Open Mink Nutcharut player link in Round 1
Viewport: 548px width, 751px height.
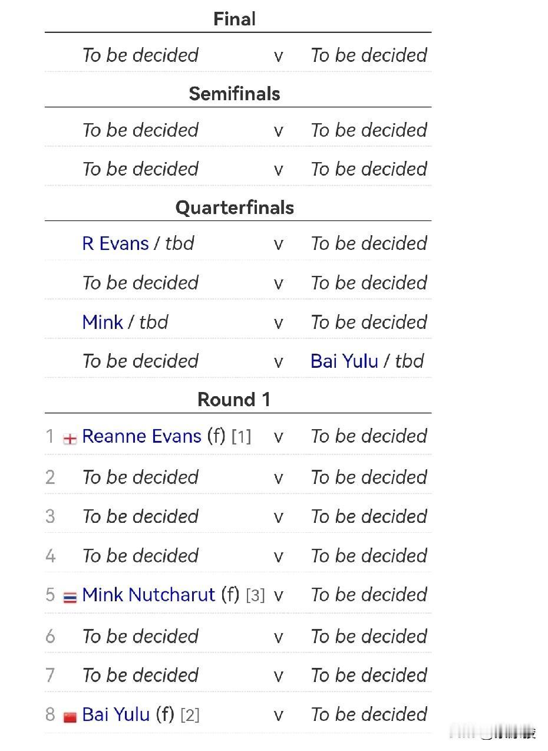pos(148,595)
